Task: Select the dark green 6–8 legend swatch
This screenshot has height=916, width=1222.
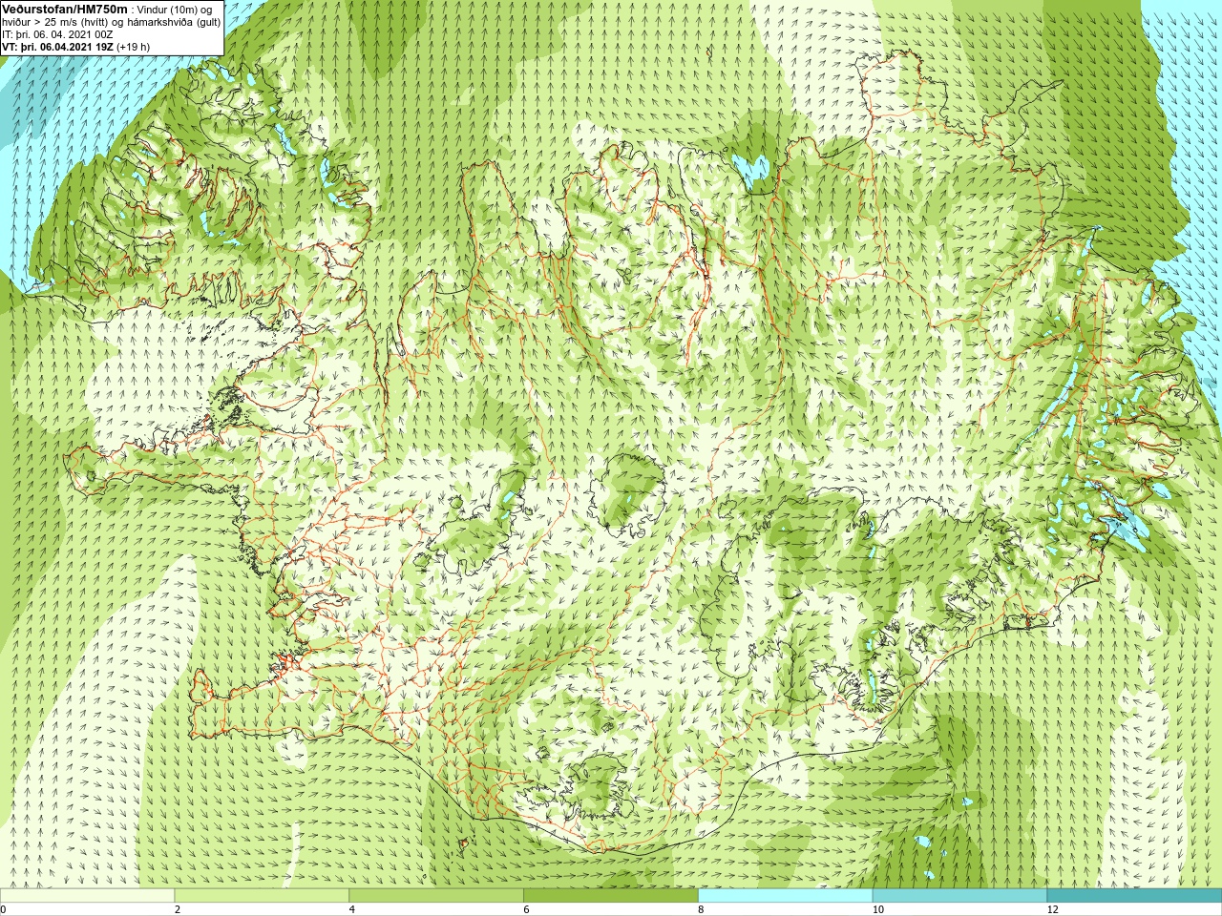Action: 611,896
